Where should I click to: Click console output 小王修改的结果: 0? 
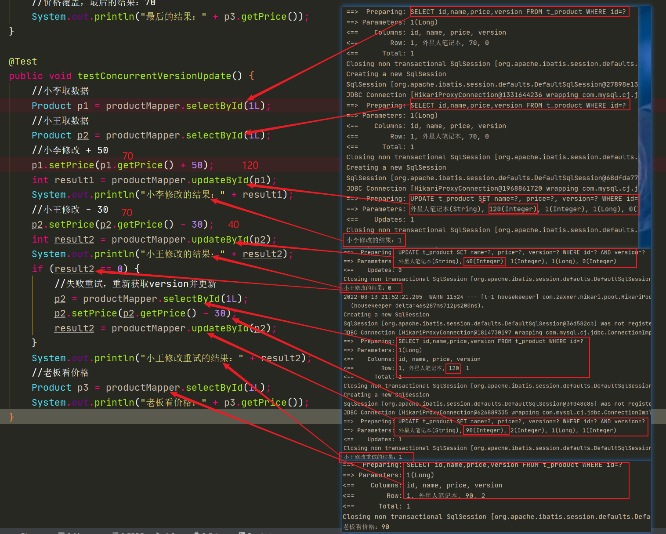click(367, 288)
